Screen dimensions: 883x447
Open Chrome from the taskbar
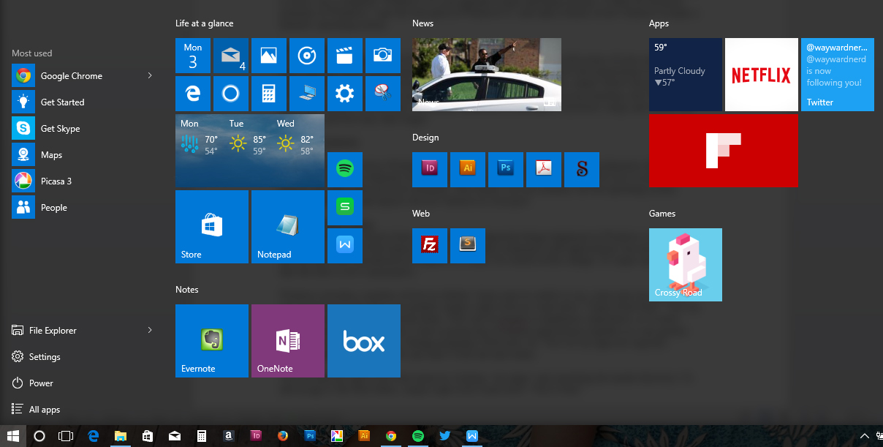pyautogui.click(x=391, y=436)
